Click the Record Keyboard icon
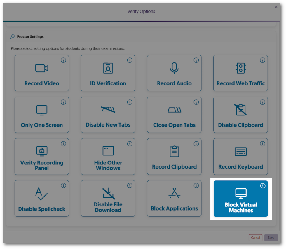 240,151
